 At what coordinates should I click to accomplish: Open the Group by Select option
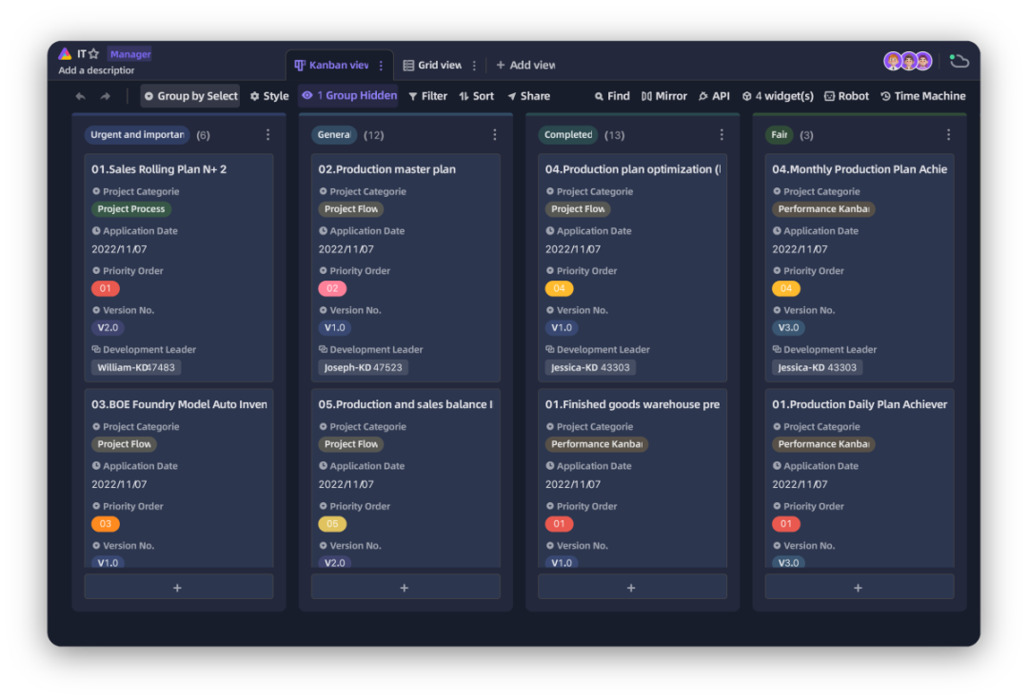[x=190, y=96]
